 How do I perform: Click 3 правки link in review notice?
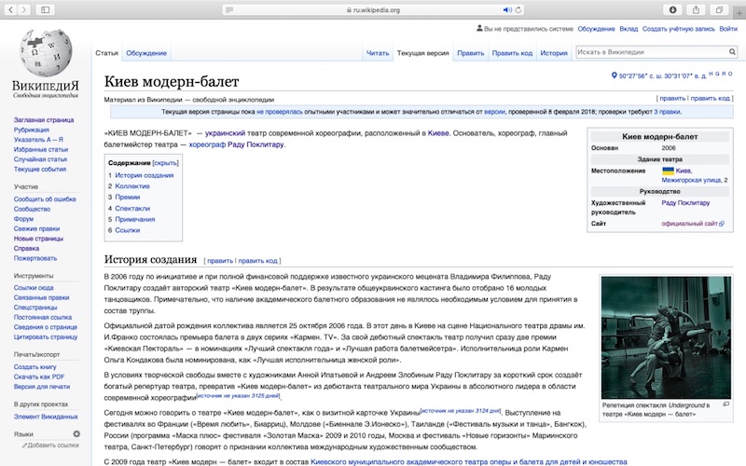click(667, 112)
